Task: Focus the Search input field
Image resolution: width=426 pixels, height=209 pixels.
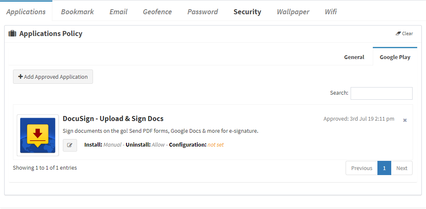Action: click(382, 93)
